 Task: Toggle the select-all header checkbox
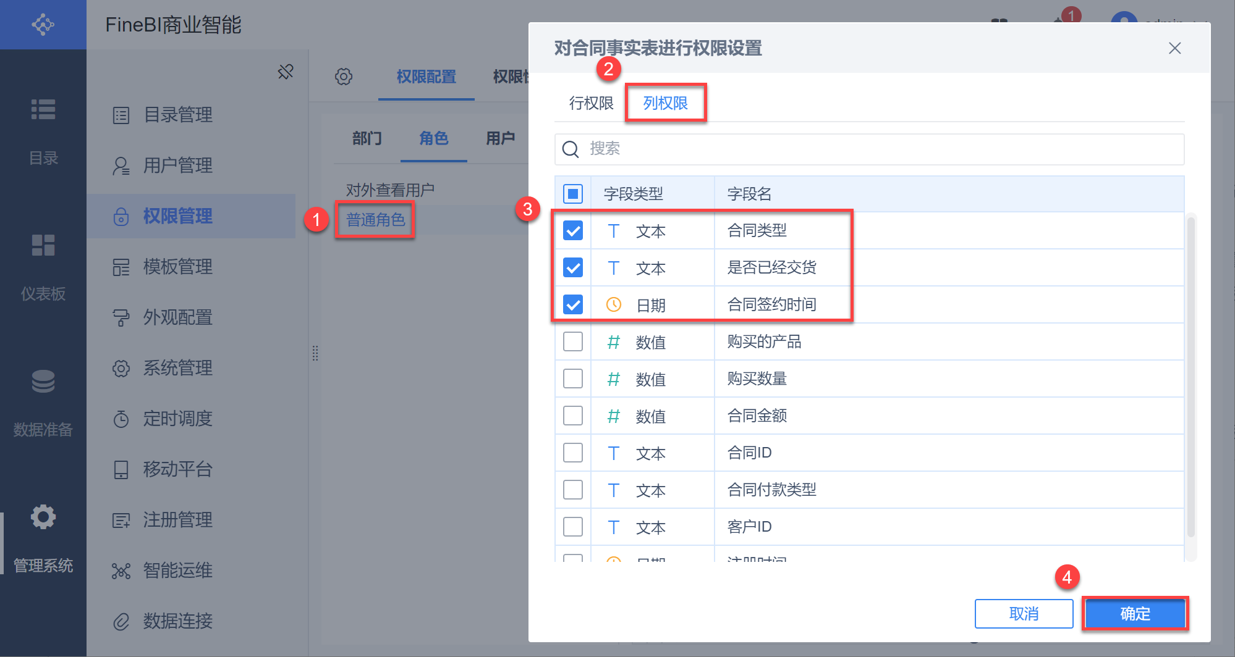[573, 194]
